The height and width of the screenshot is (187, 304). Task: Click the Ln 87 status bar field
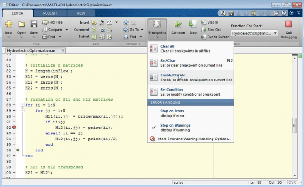(x=256, y=182)
